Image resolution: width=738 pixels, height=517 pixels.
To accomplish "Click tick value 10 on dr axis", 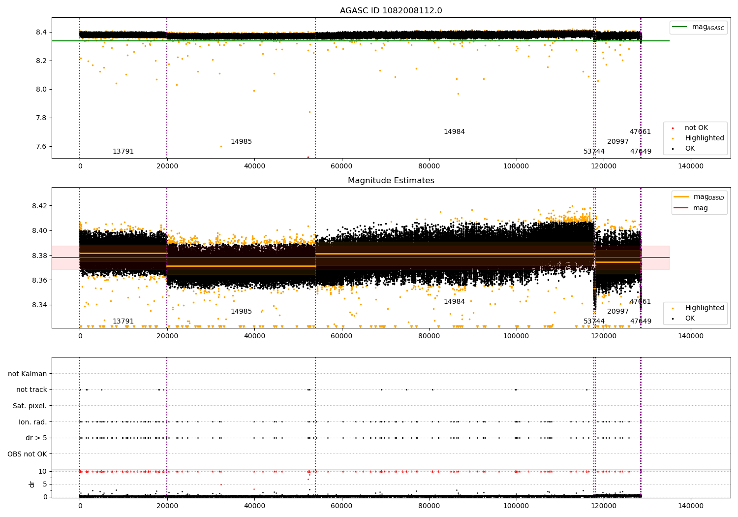I will pos(43,472).
